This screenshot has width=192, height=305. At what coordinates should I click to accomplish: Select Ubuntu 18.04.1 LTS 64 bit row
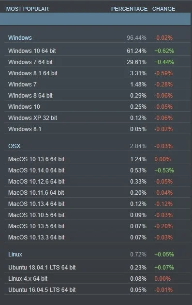[x=97, y=268]
